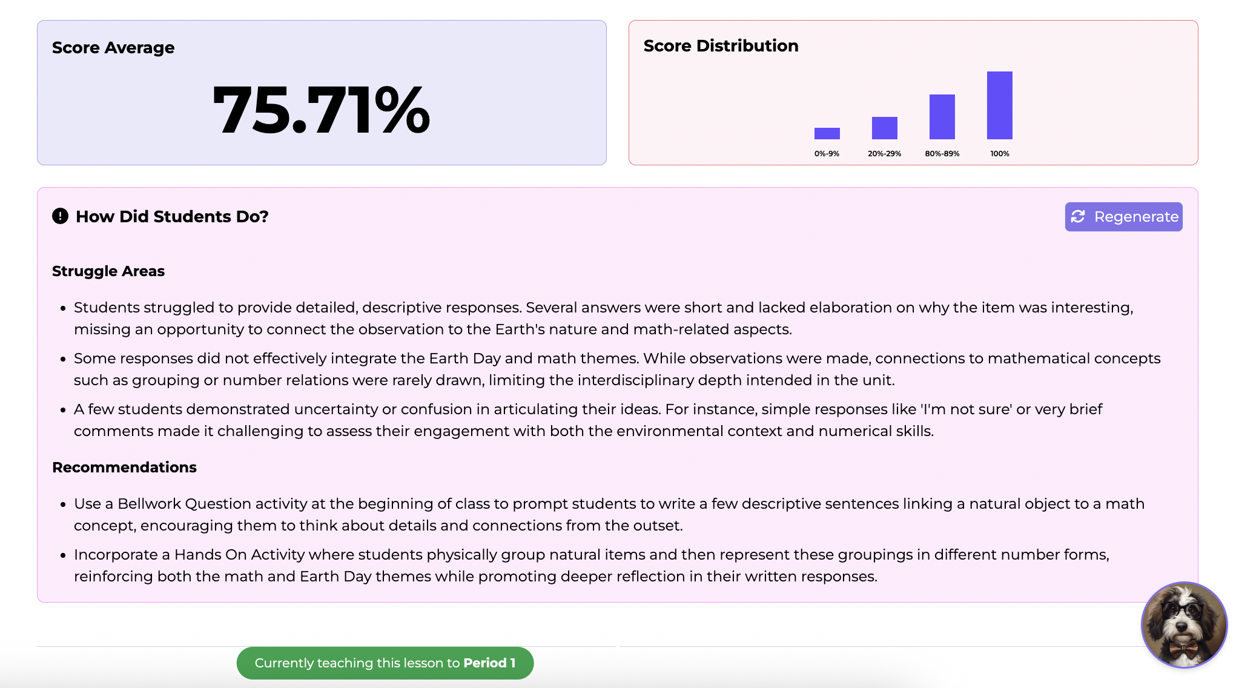
Task: Click the bullet mentioning 'I'm not sure' responses
Action: coord(588,420)
